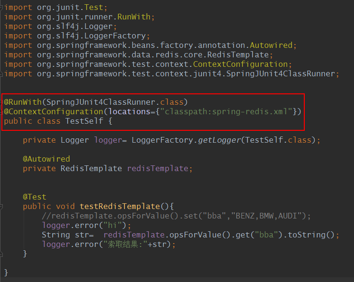
Task: Click 'Logger' type in the private field declaration
Action: point(75,140)
